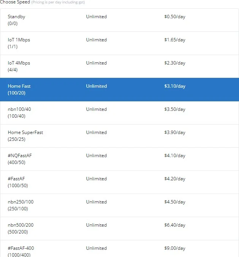Click the Choose Speed heading
Image resolution: width=239 pixels, height=257 pixels.
pyautogui.click(x=15, y=2)
